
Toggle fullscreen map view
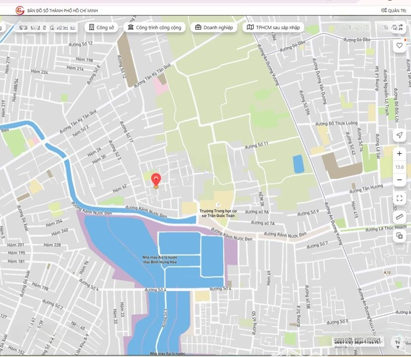399,198
